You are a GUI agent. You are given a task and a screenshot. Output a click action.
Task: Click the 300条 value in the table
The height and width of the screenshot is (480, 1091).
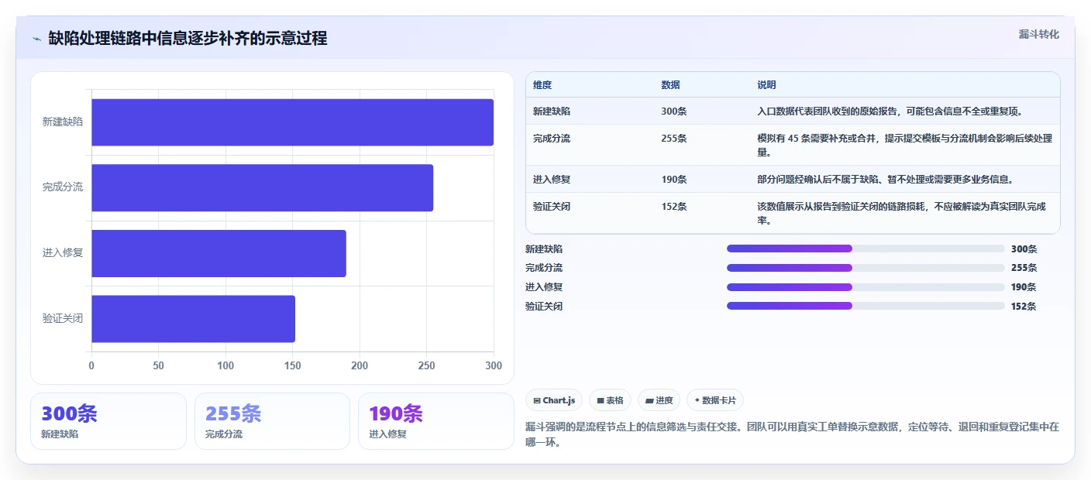674,111
